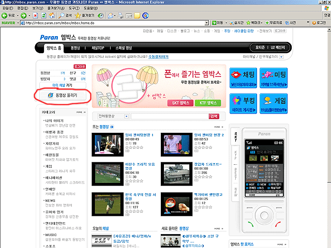This screenshot has width=331, height=248.
Task: Open the U2 메신저 link
Action: coord(278,48)
